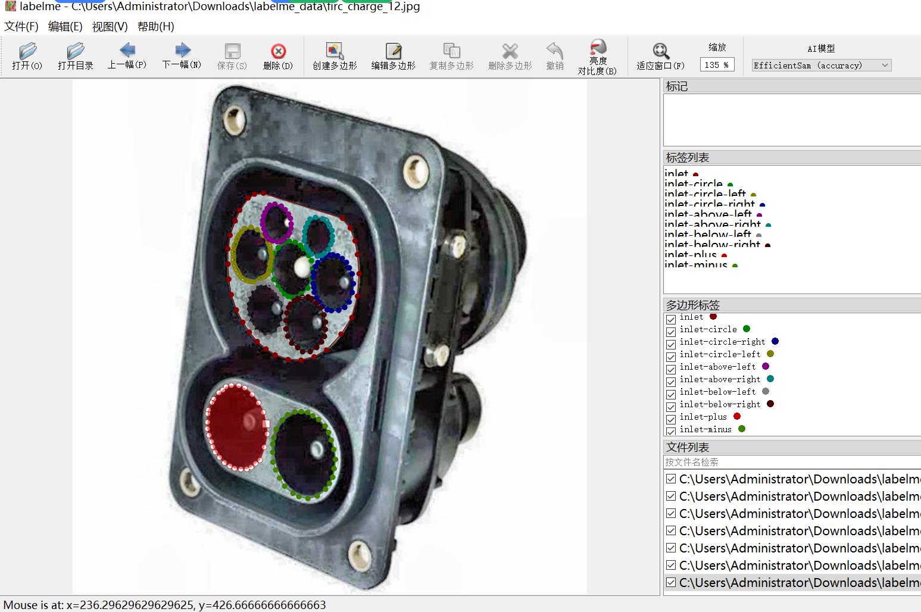921x612 pixels.
Task: Open the 编辑(E) menu
Action: click(x=65, y=27)
